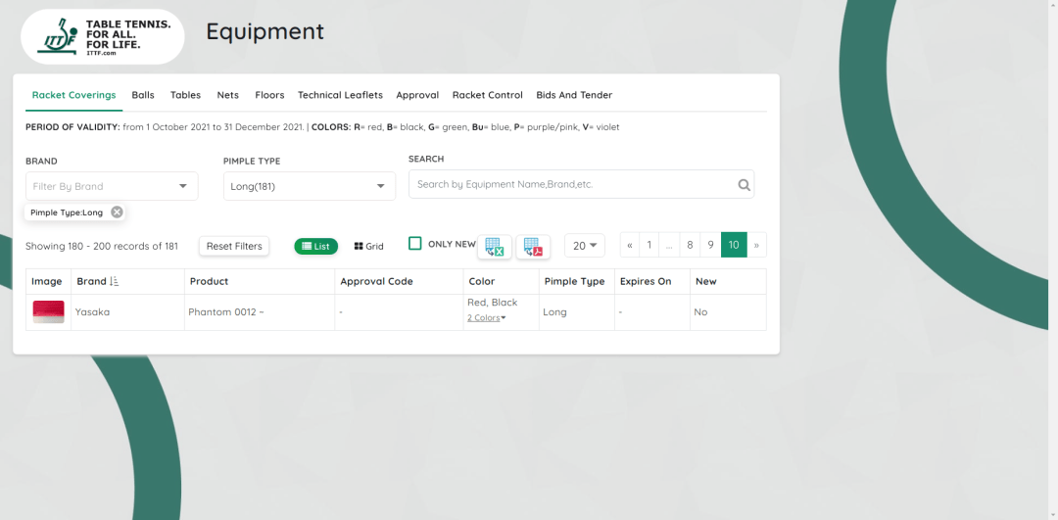Screen dimensions: 1058x520
Task: Open the records-per-page dropdown
Action: [585, 246]
